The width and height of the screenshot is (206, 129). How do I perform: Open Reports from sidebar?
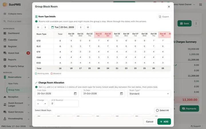[12, 60]
